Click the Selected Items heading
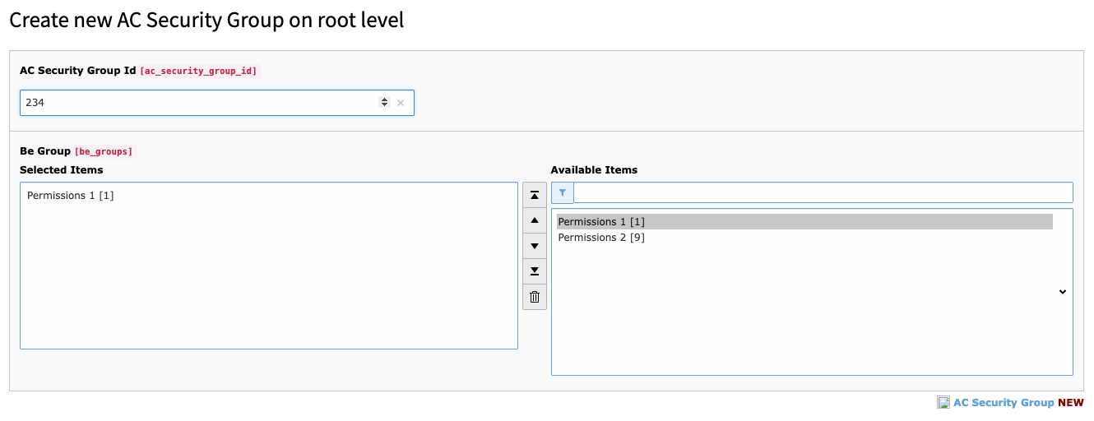The height and width of the screenshot is (421, 1094). (62, 170)
